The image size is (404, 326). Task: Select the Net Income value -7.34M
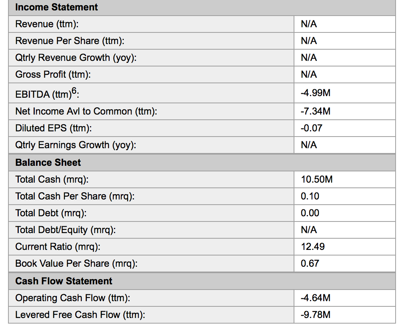[315, 111]
